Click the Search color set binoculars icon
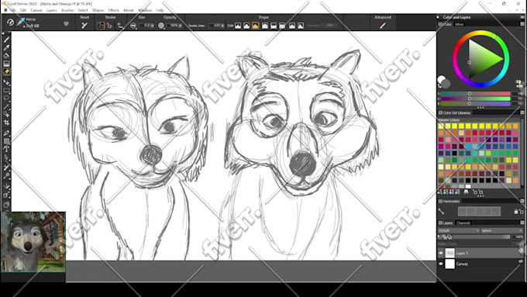Viewport: 527px width, 297px height. (466, 192)
